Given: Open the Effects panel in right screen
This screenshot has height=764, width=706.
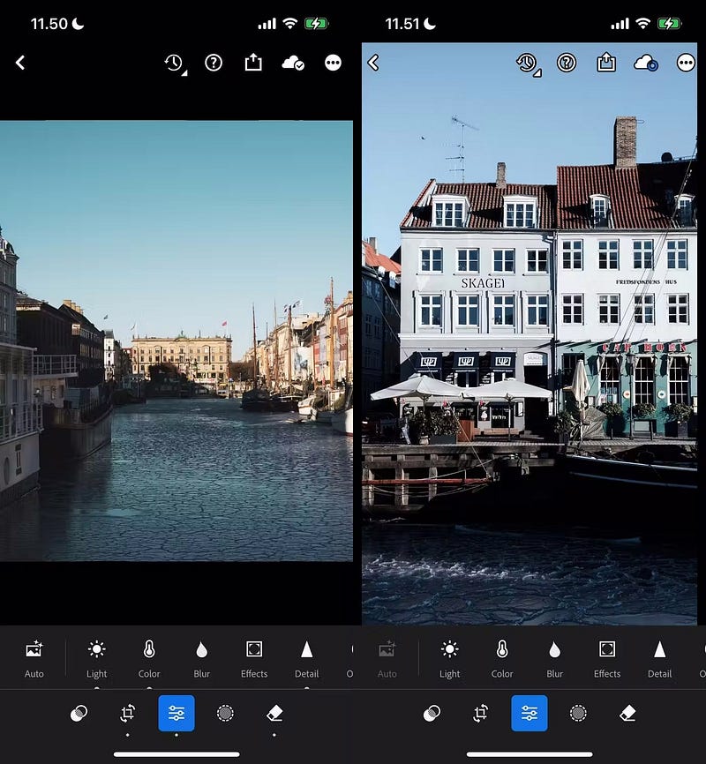Looking at the screenshot, I should point(607,650).
